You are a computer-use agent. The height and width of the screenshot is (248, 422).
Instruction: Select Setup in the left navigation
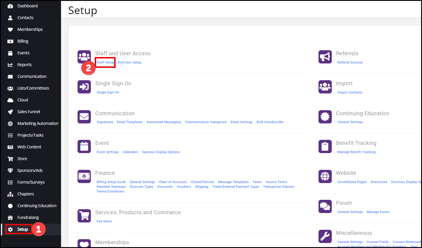click(22, 229)
